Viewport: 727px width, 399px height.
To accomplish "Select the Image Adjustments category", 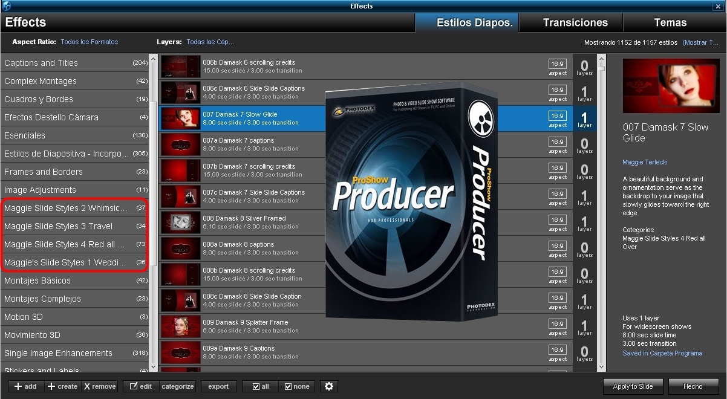I will (76, 190).
